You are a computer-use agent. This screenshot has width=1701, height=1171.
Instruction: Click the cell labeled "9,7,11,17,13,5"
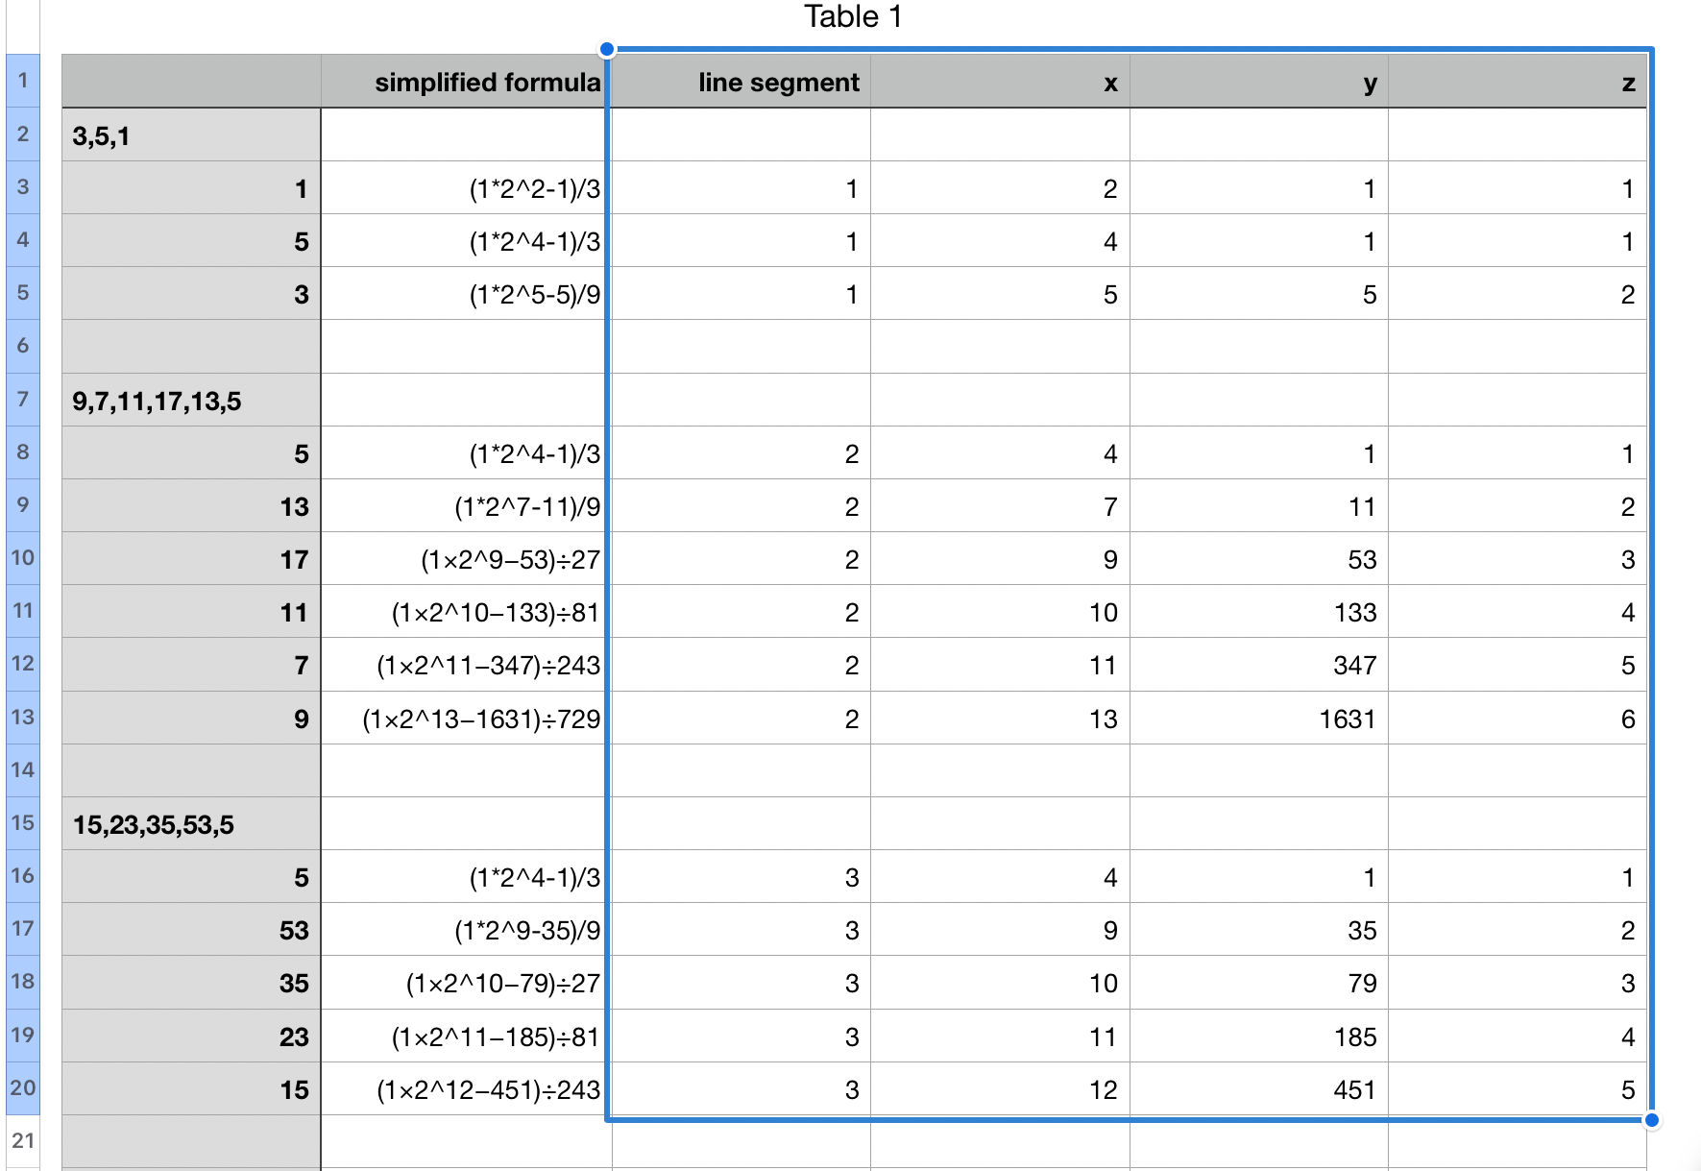coord(191,401)
